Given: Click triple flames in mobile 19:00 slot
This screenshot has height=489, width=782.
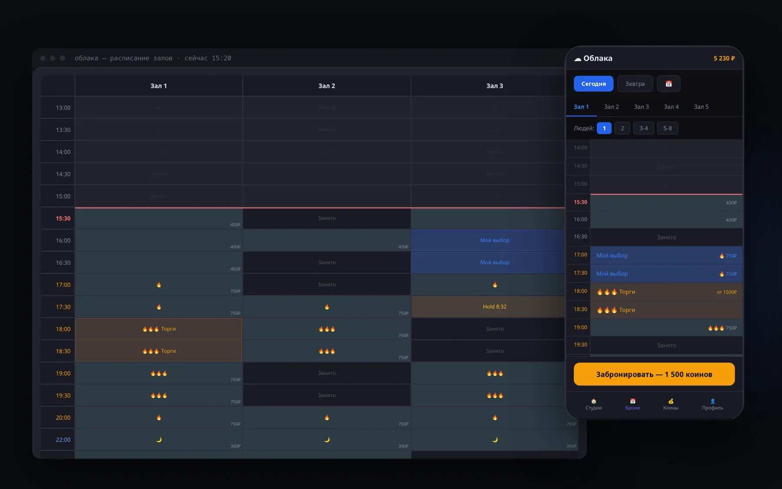Looking at the screenshot, I should 716,328.
